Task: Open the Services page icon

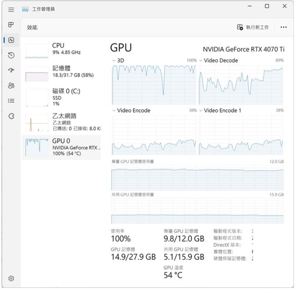Action: (x=11, y=116)
